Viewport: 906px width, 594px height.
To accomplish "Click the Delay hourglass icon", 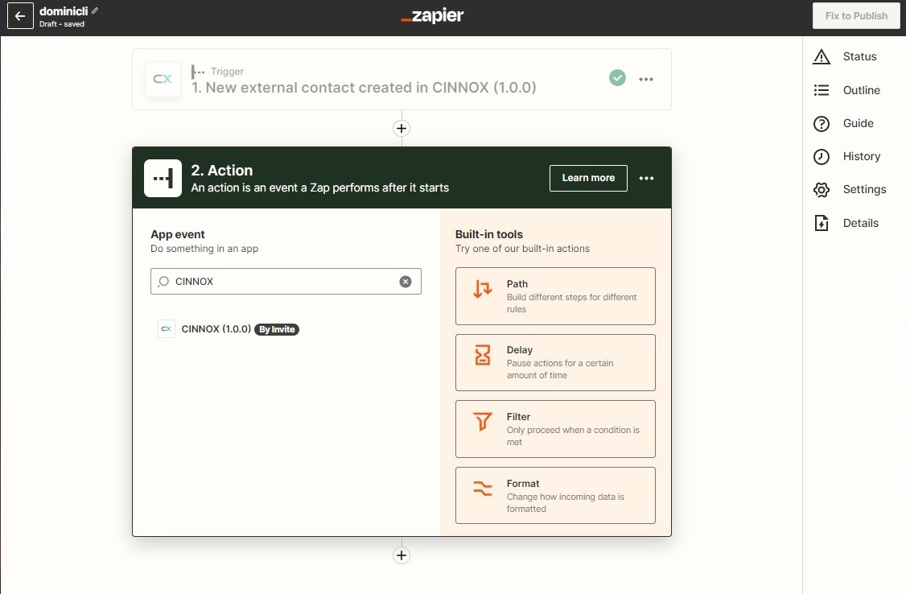I will point(483,355).
